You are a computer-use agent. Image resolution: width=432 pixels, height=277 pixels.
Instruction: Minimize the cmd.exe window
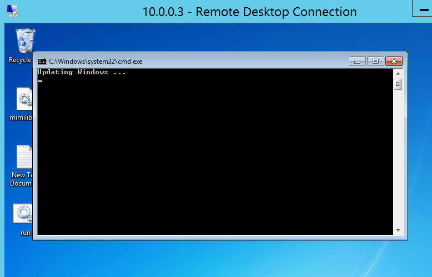point(357,61)
